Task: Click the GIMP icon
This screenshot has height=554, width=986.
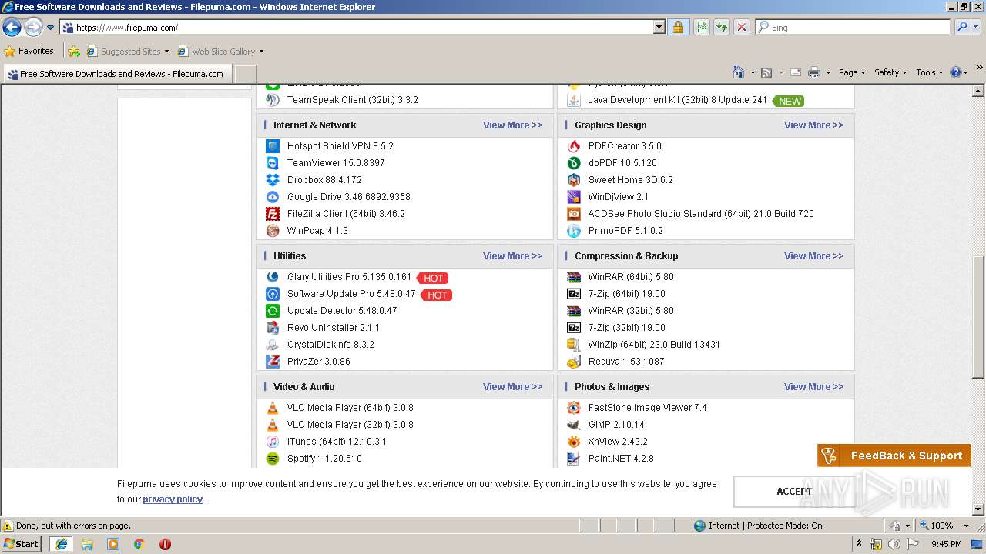Action: point(574,425)
